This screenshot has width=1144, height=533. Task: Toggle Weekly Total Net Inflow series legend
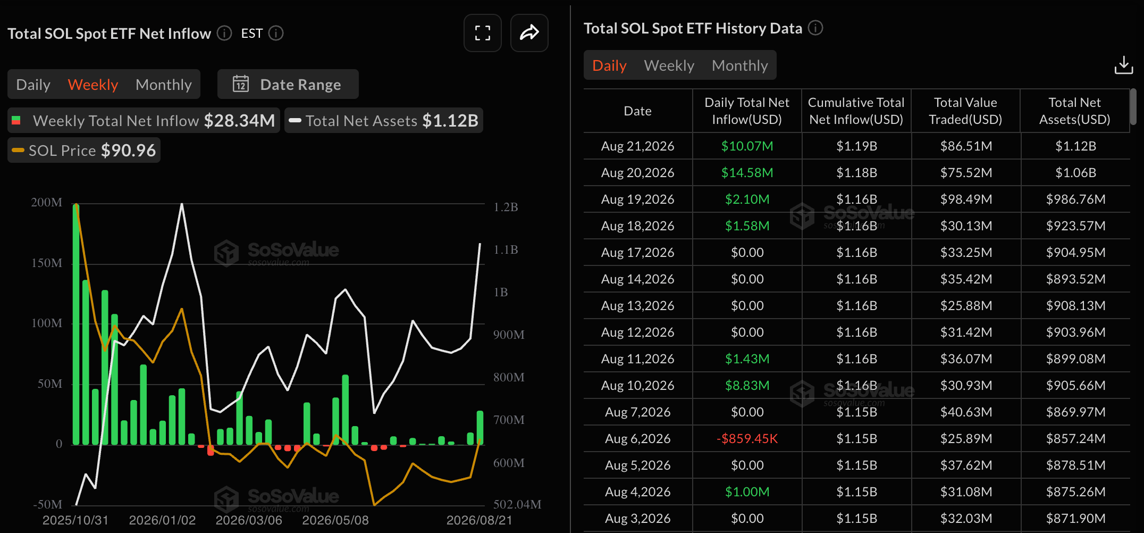pos(144,121)
